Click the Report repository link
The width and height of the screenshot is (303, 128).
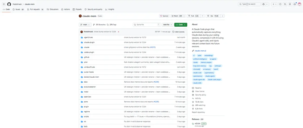click(x=198, y=112)
